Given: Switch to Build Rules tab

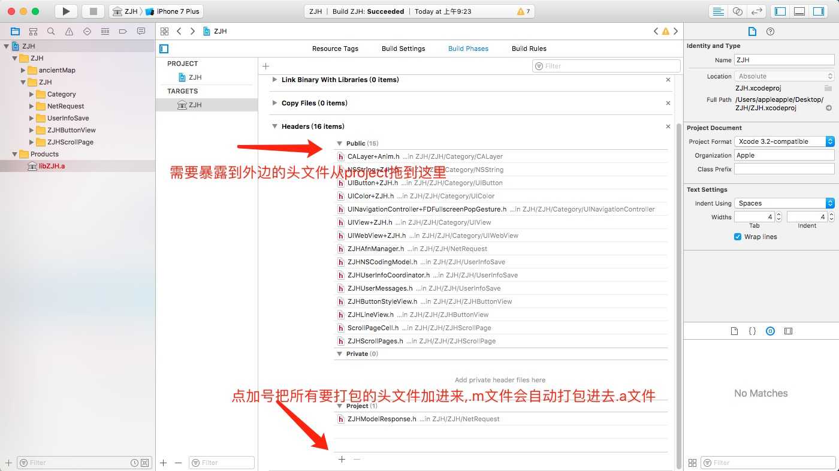Looking at the screenshot, I should click(529, 49).
